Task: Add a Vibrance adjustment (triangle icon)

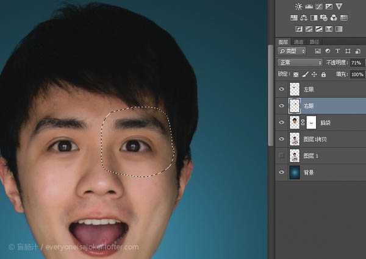Action: click(x=339, y=7)
